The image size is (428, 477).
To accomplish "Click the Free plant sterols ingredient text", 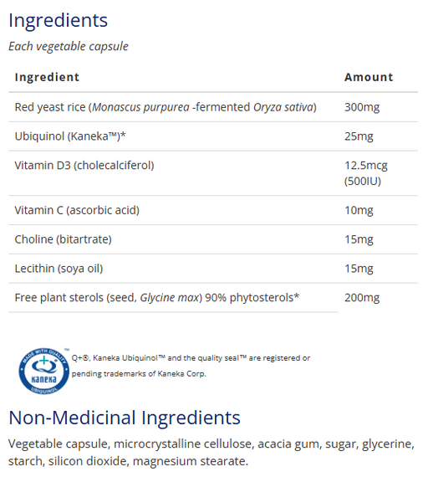I will pos(157,298).
